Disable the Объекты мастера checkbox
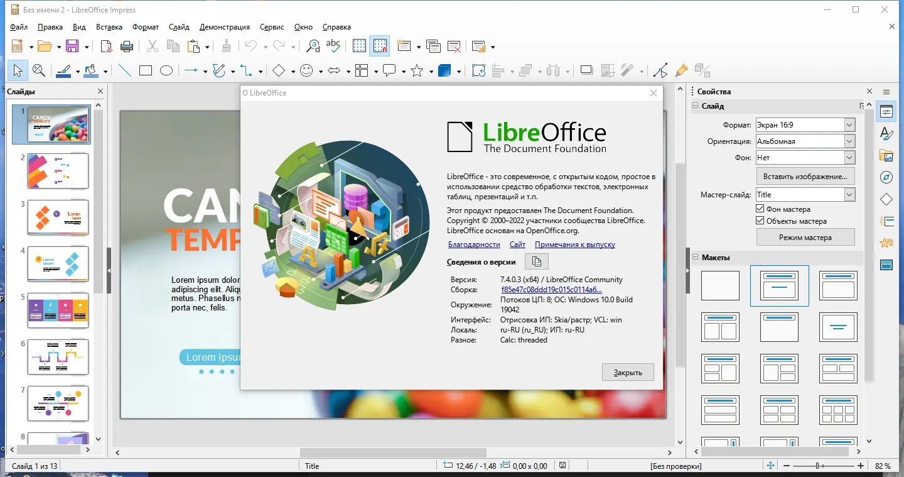Viewport: 904px width, 477px height. (760, 221)
